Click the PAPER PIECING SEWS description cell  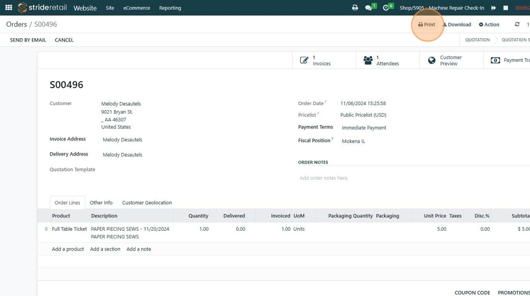pos(130,233)
